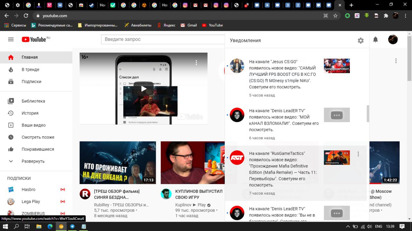412x231 pixels.
Task: Open options next to notifications panel
Action: point(396,61)
